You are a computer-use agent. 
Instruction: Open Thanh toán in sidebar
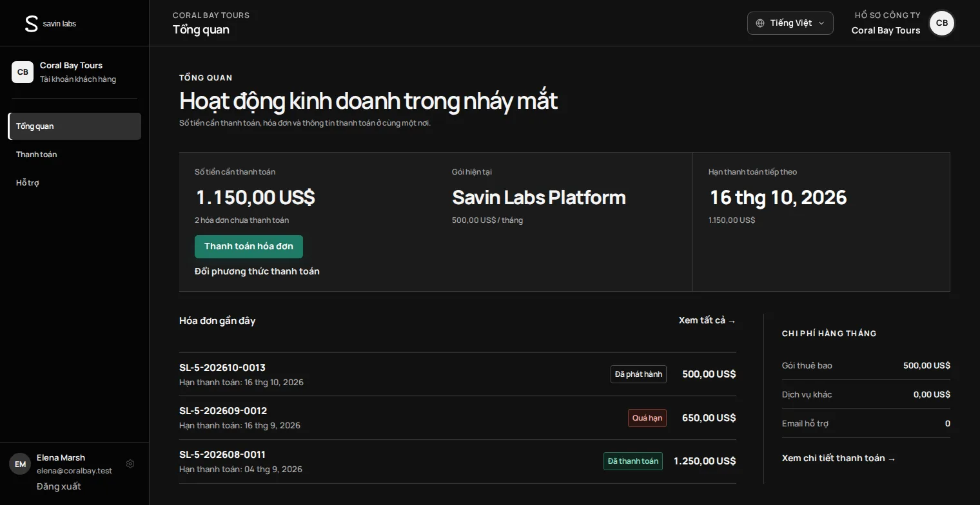click(75, 155)
